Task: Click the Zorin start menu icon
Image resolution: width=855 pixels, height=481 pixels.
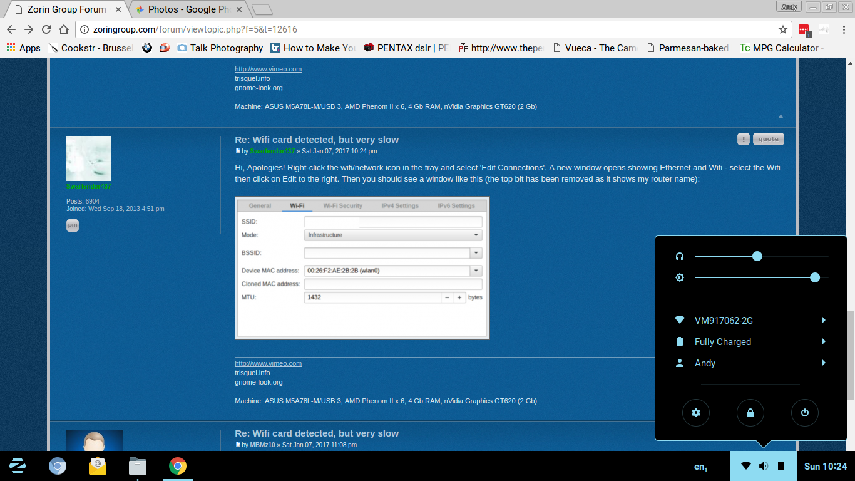Action: [x=18, y=466]
